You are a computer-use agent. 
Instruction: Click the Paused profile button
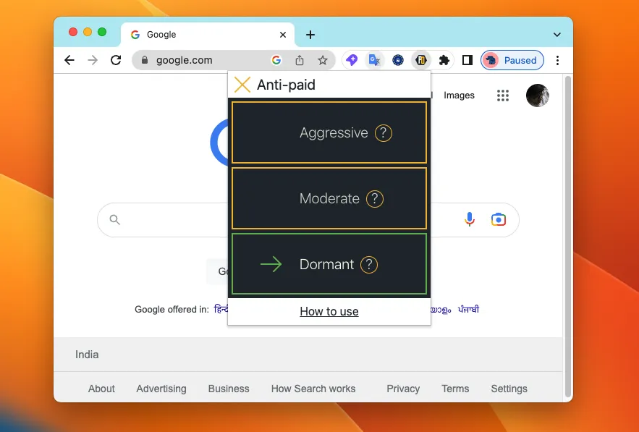click(x=512, y=60)
